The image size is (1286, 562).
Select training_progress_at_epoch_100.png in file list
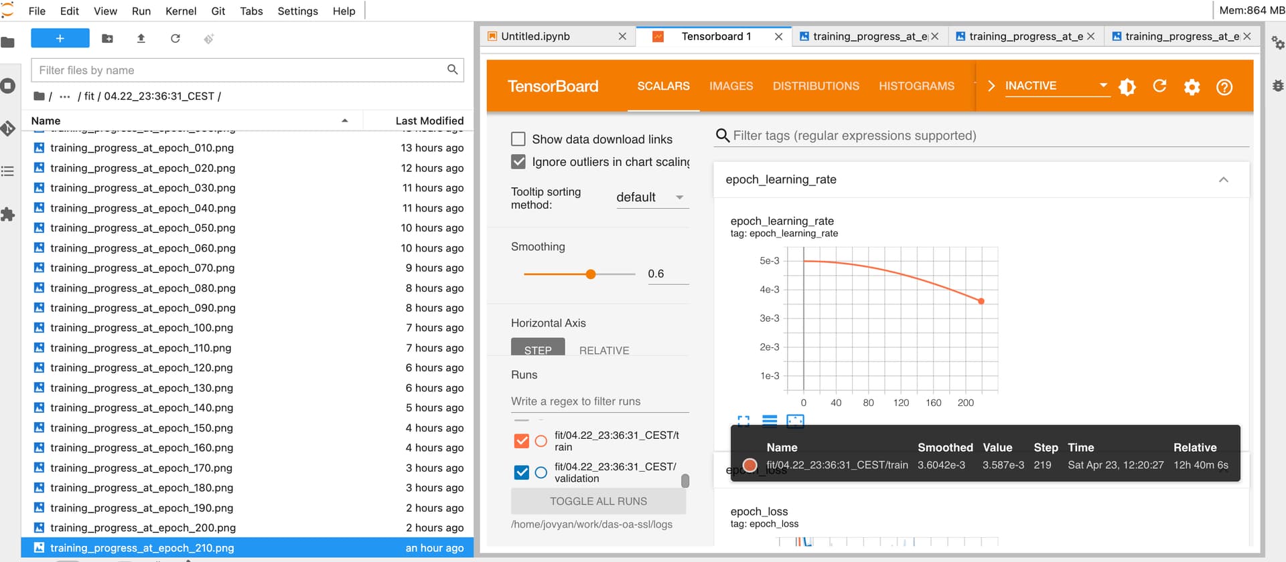[x=248, y=328]
